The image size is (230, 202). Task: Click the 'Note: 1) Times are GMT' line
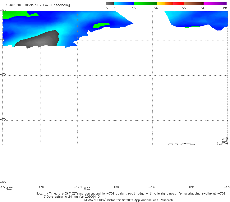click(x=131, y=194)
